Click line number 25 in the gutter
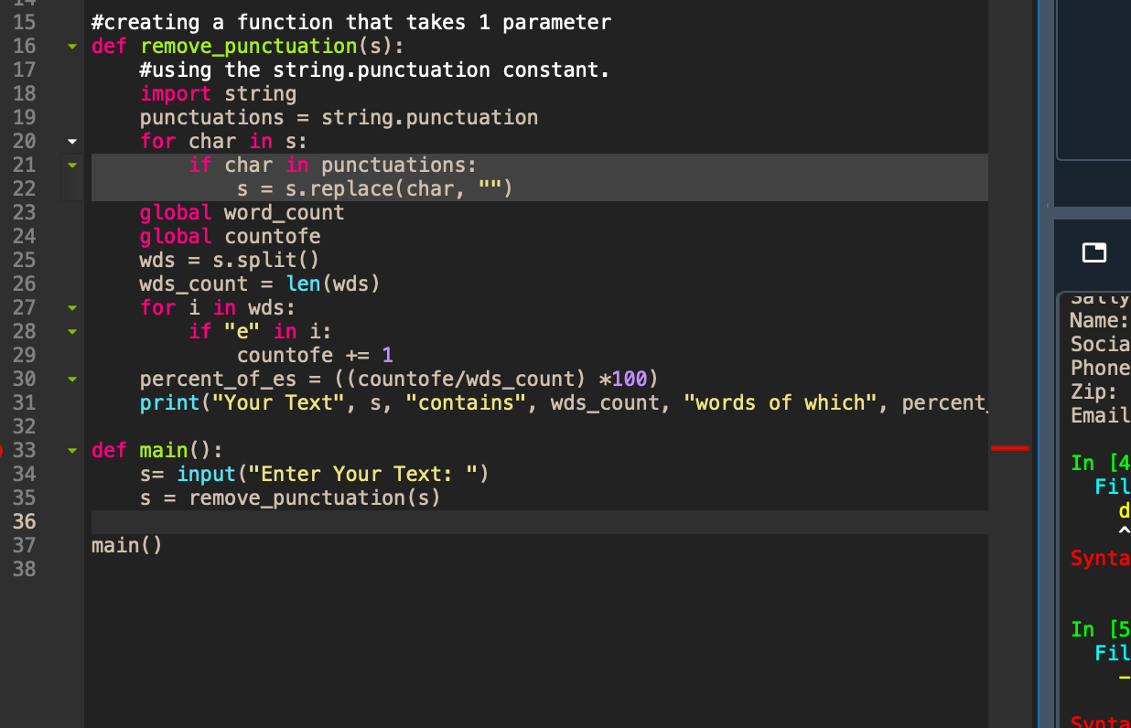1131x728 pixels. tap(25, 260)
